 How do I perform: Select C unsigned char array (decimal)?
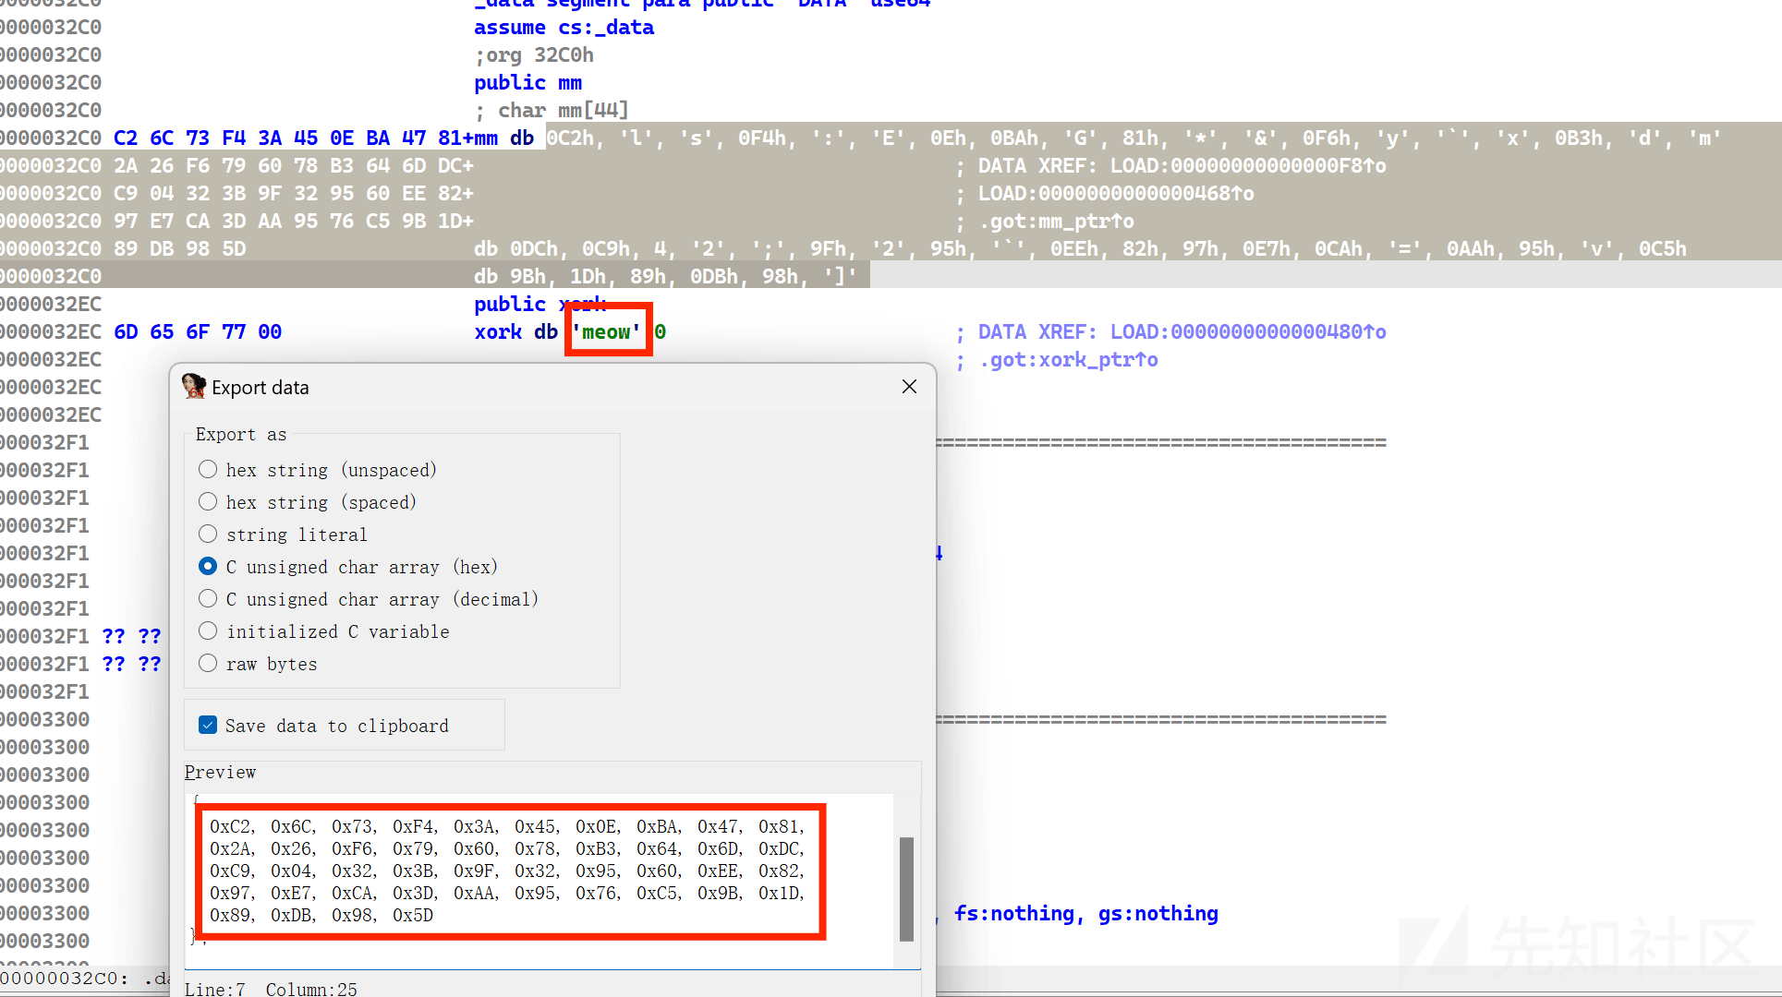click(369, 599)
